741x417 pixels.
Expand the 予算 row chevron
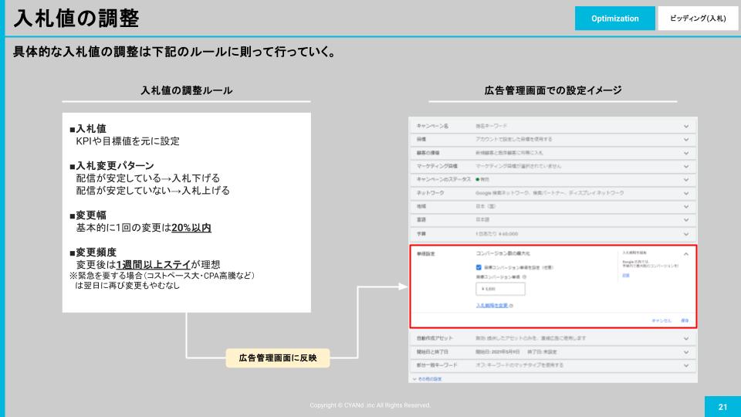pyautogui.click(x=685, y=232)
